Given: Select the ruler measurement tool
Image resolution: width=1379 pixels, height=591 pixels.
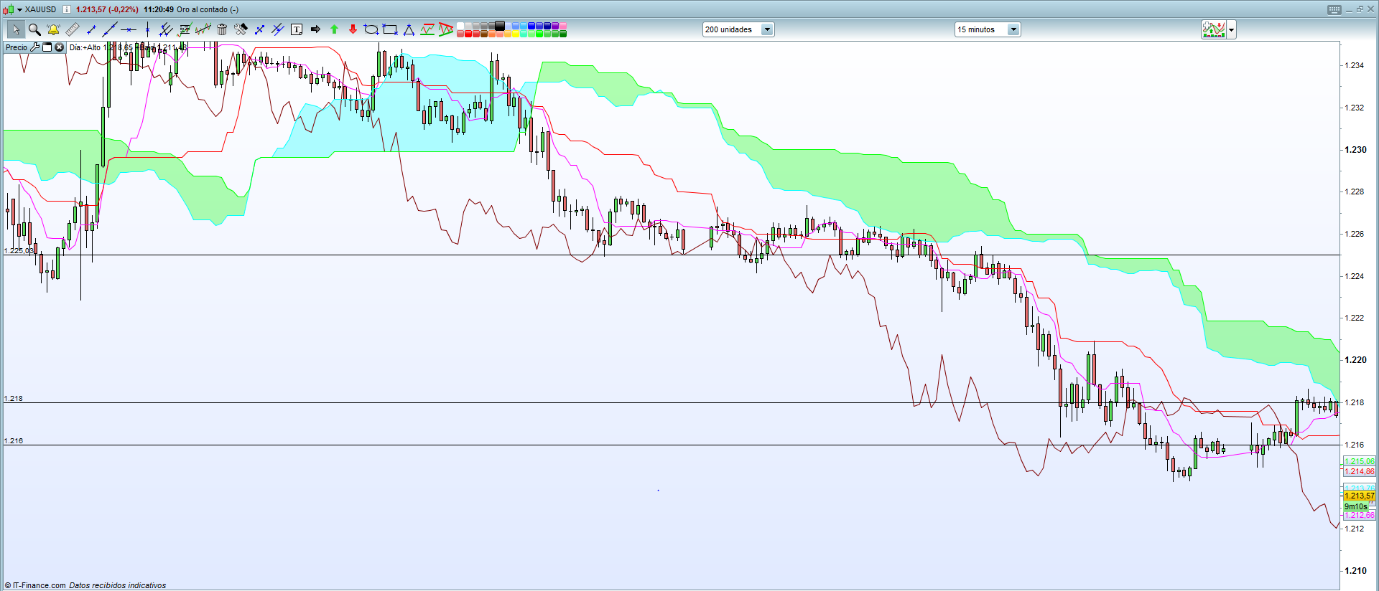Looking at the screenshot, I should click(x=72, y=29).
